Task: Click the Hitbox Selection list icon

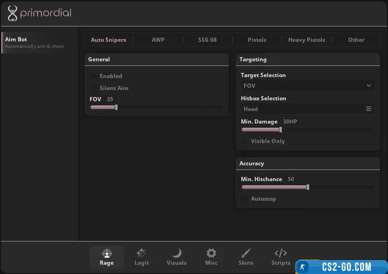Action: 369,109
